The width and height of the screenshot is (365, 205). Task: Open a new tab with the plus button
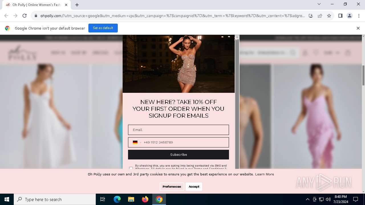[77, 5]
